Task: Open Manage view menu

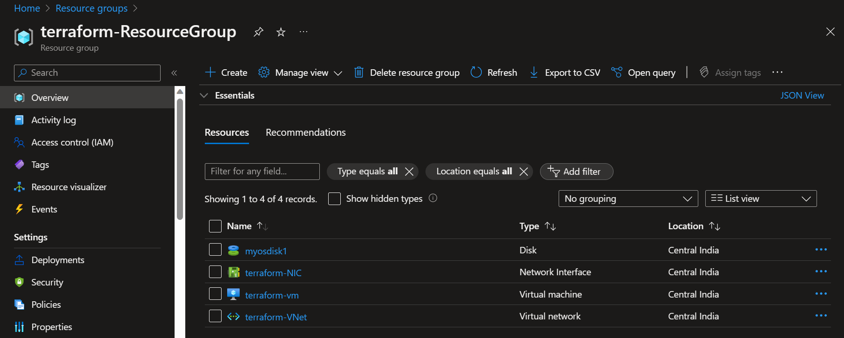Action: (301, 73)
